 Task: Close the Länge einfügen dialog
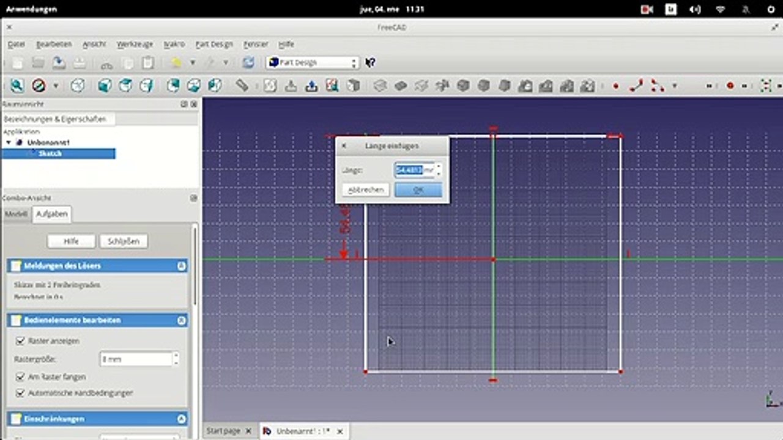tap(344, 146)
